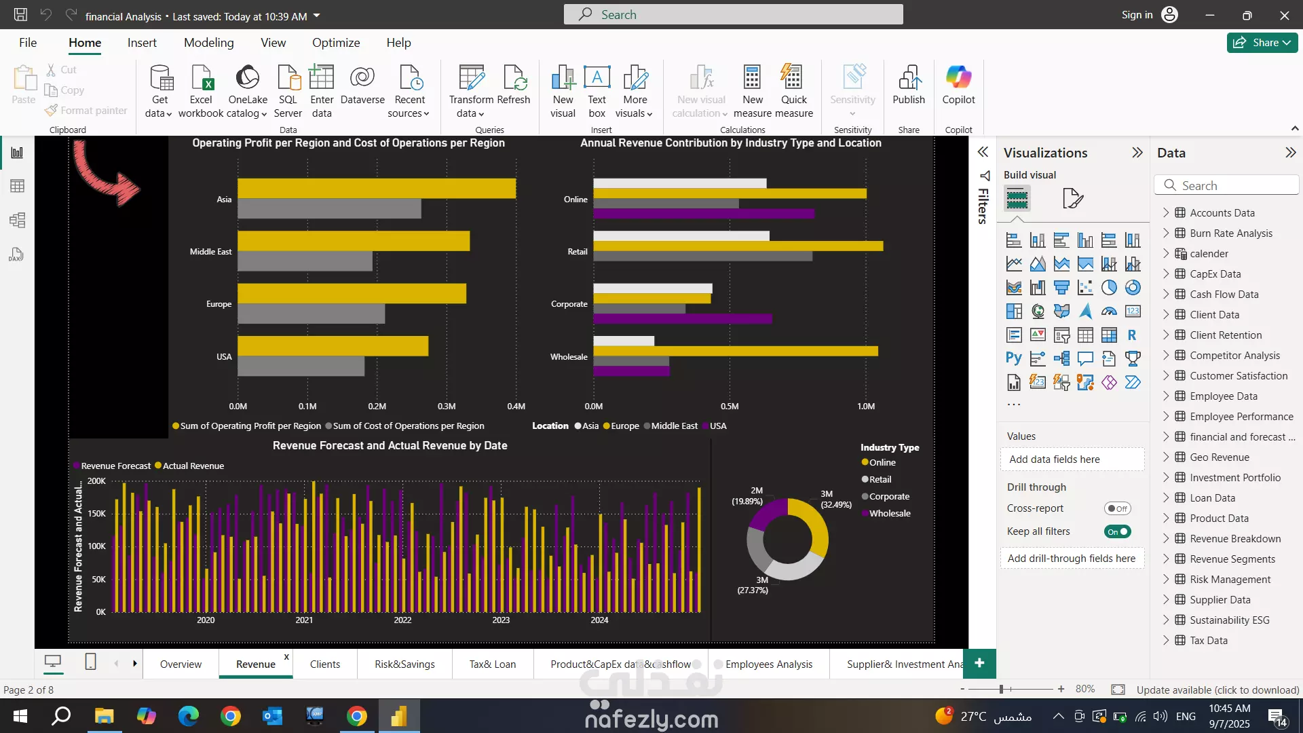Switch to mobile layout view

(90, 662)
